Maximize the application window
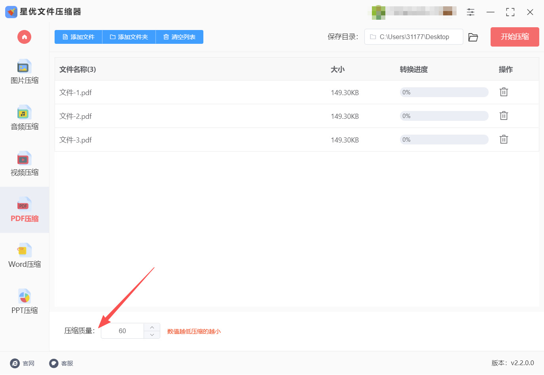 pyautogui.click(x=510, y=12)
